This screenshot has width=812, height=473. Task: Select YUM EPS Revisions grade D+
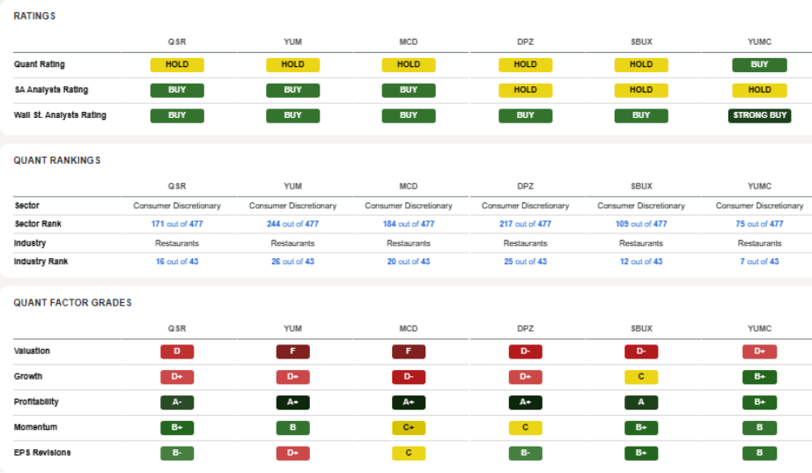(x=292, y=454)
